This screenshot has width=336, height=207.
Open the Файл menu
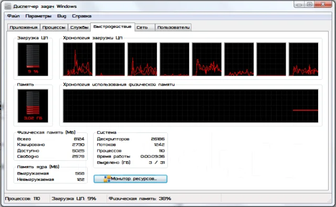pyautogui.click(x=13, y=16)
